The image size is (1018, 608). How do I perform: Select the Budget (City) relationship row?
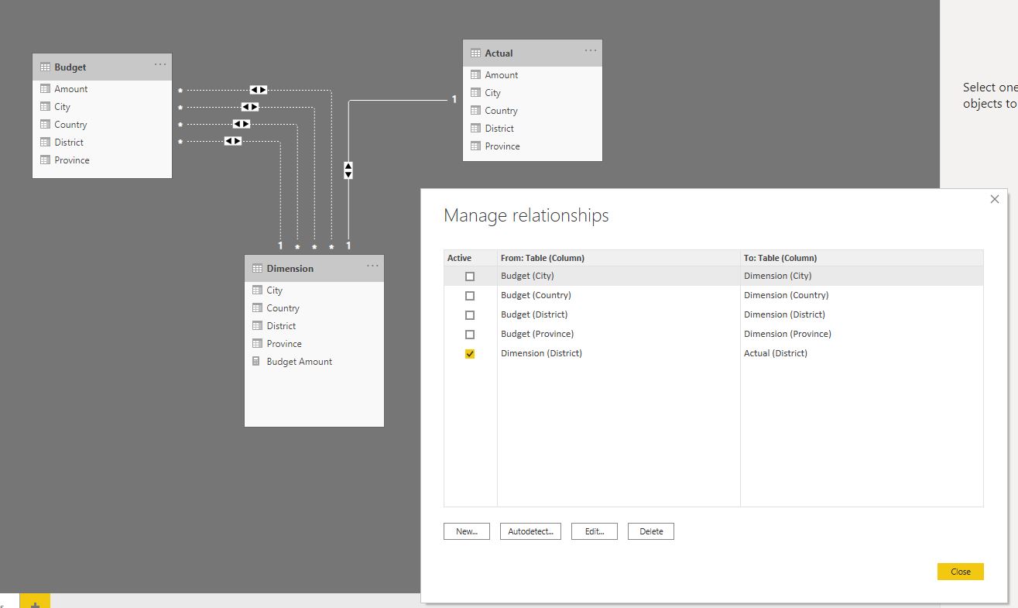[x=714, y=276]
